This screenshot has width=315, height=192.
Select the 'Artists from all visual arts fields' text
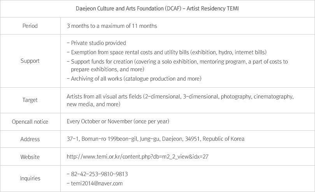coord(180,95)
